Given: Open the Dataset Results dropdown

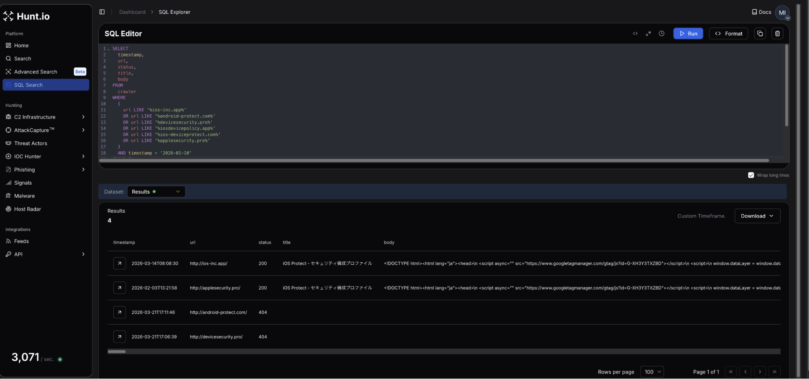Looking at the screenshot, I should (x=156, y=192).
